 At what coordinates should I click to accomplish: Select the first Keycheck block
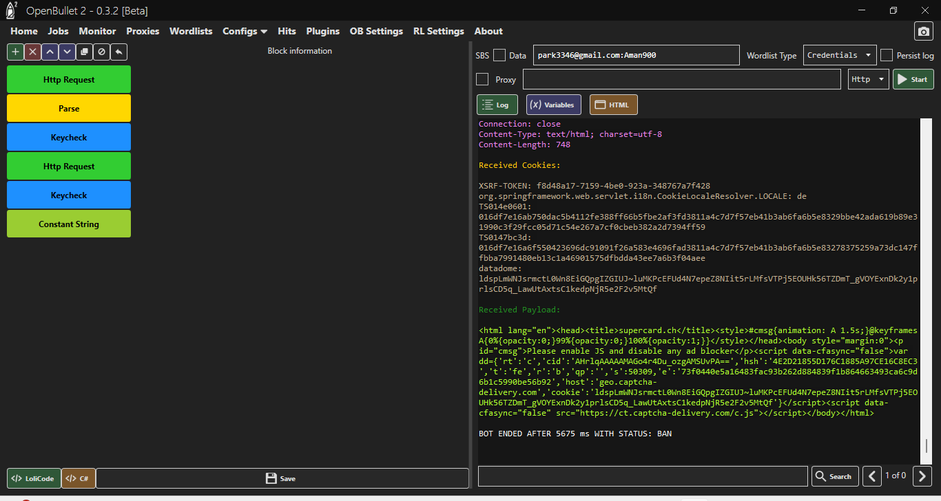click(69, 137)
